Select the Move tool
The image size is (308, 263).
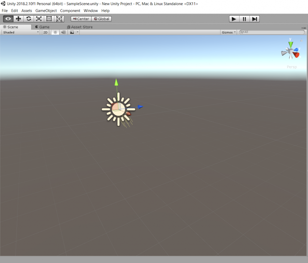[x=18, y=19]
